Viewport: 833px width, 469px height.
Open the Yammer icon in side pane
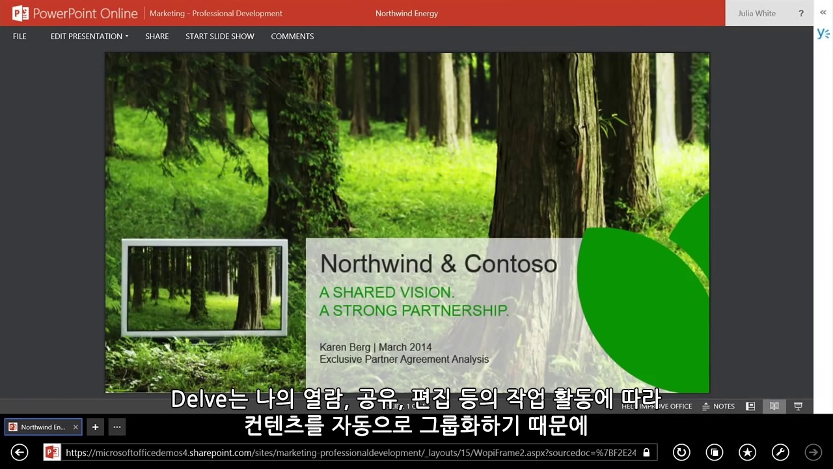pyautogui.click(x=823, y=34)
